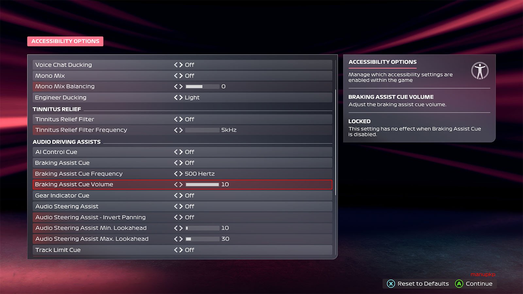The image size is (523, 294).
Task: Click the green A button icon
Action: pos(459,284)
